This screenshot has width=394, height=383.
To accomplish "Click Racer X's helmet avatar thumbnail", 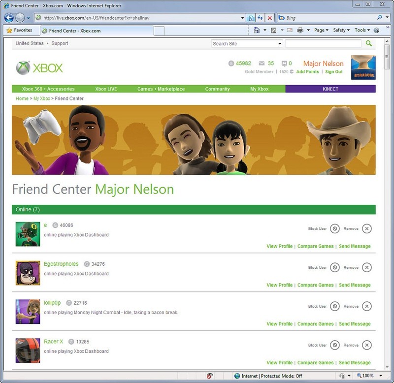I will pyautogui.click(x=28, y=350).
